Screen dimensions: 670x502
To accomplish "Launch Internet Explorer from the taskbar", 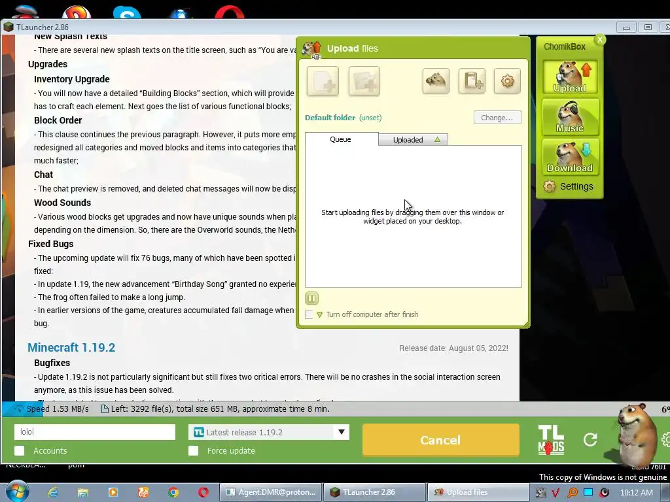I will coord(53,492).
